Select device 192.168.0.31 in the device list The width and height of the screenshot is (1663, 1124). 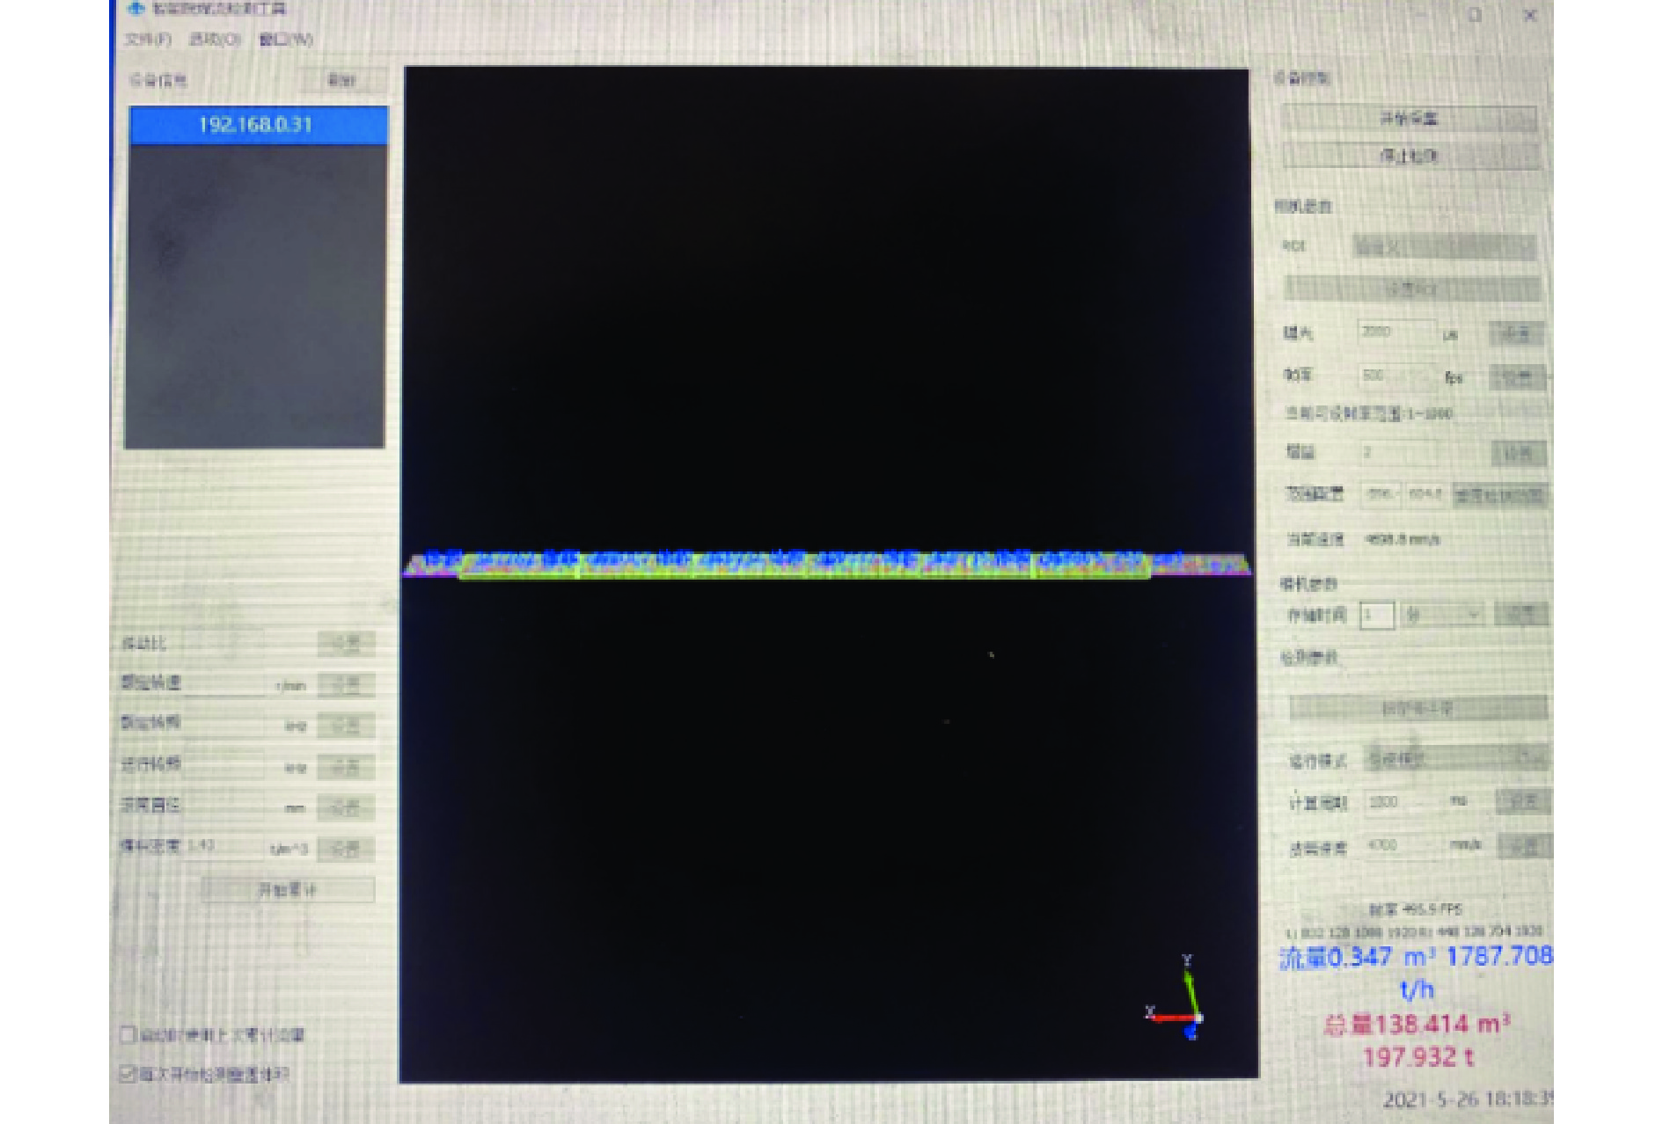(258, 125)
